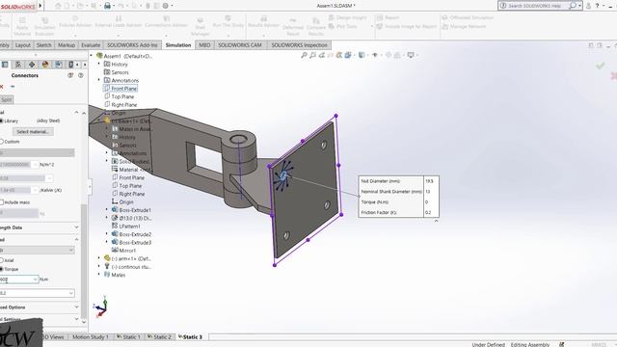This screenshot has height=347, width=617.
Task: Click Offloaded Simulation in the ribbon
Action: pos(468,17)
